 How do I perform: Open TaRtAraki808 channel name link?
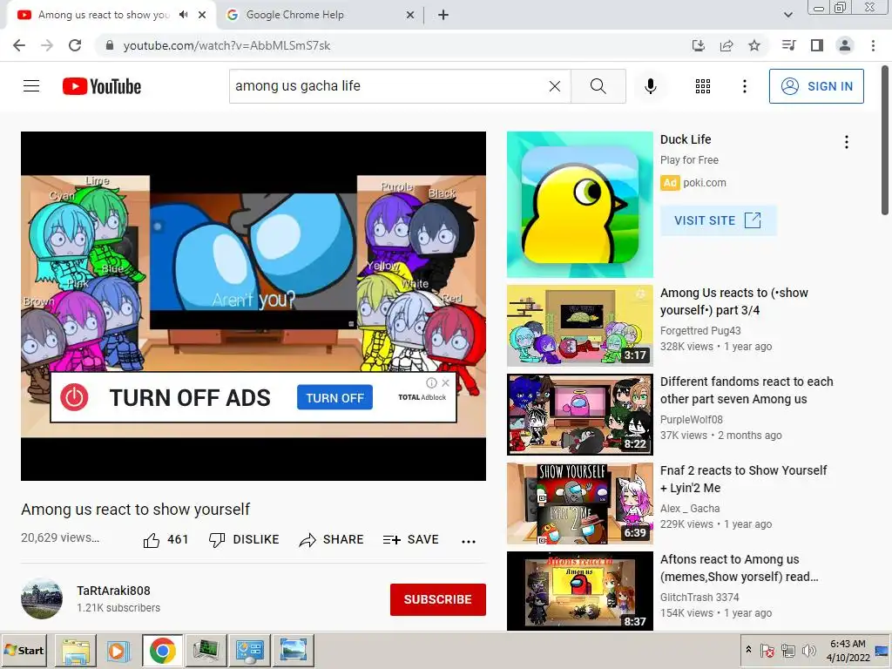114,591
